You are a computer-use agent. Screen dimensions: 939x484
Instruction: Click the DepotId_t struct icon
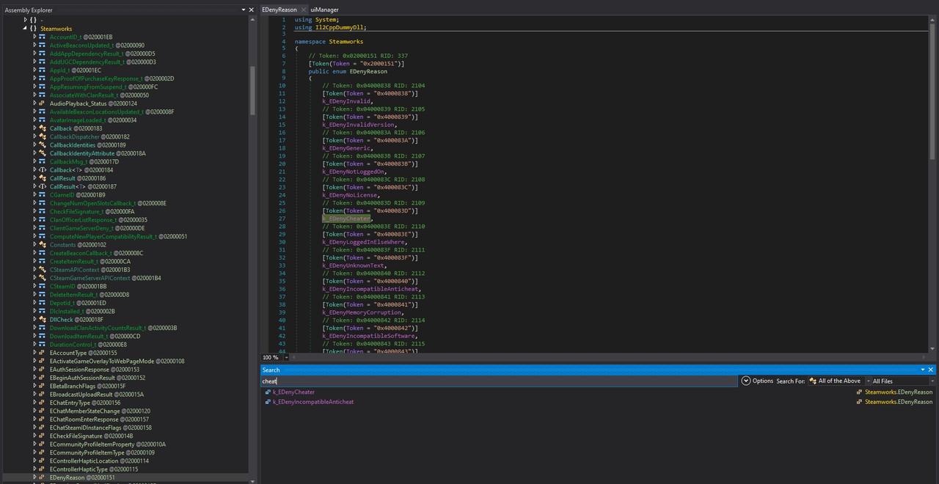43,303
